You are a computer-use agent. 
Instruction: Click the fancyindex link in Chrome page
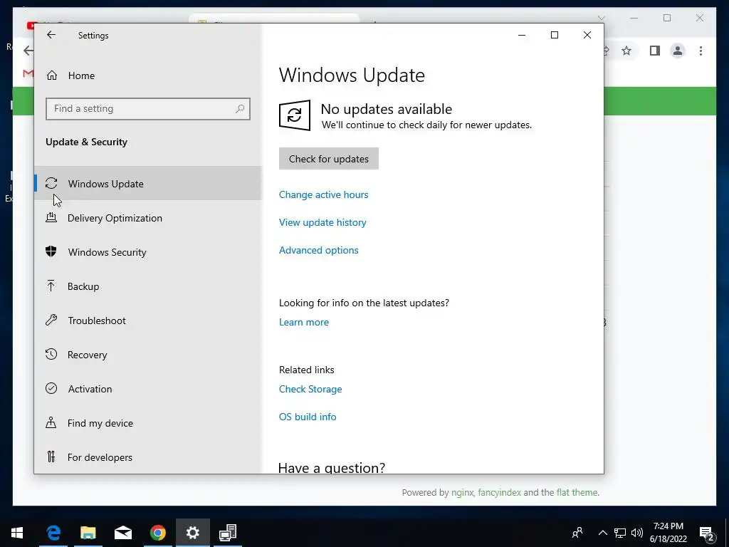(x=499, y=492)
